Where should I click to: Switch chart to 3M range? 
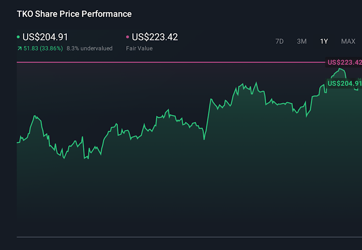click(x=302, y=41)
